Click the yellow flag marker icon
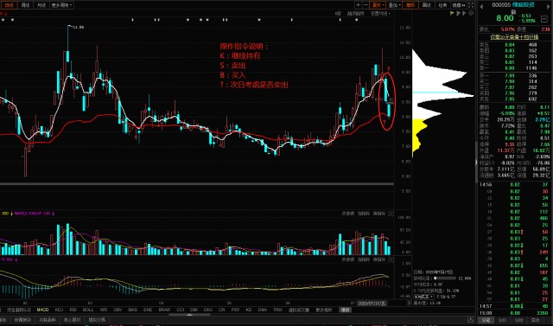This screenshot has width=553, height=326. [x=452, y=14]
